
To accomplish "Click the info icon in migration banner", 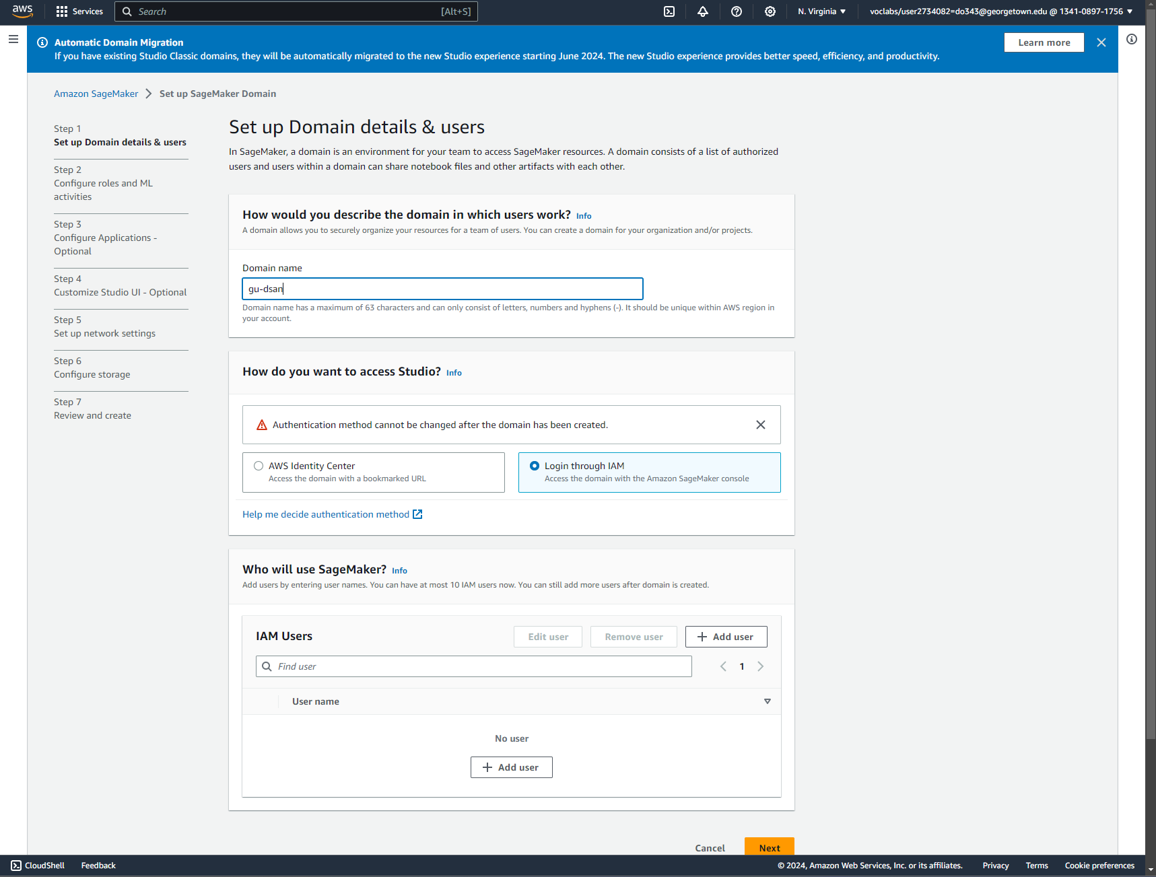I will [42, 42].
